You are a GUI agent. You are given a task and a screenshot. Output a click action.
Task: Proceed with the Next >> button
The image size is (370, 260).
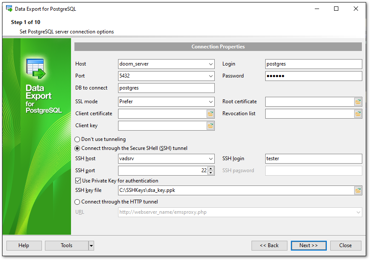(x=309, y=245)
